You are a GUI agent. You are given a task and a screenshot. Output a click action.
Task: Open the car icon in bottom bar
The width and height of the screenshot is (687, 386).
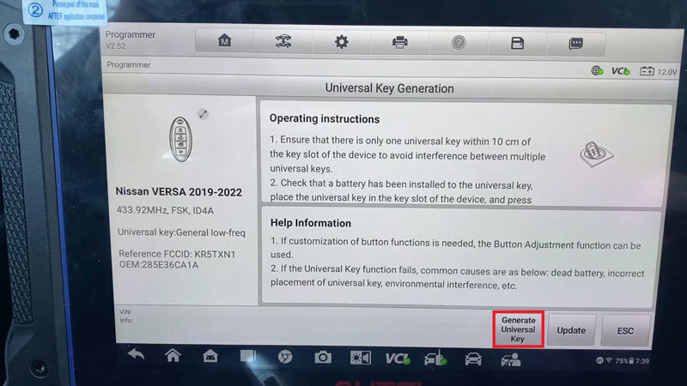point(473,359)
